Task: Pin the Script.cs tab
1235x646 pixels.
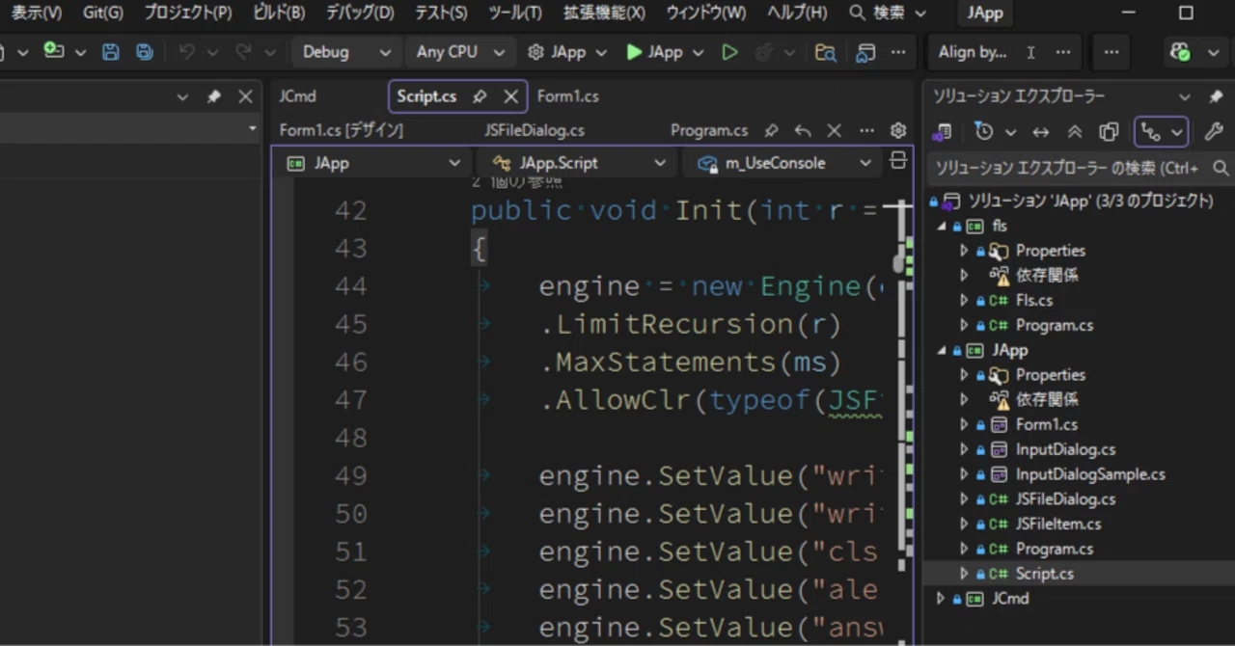Action: 480,96
